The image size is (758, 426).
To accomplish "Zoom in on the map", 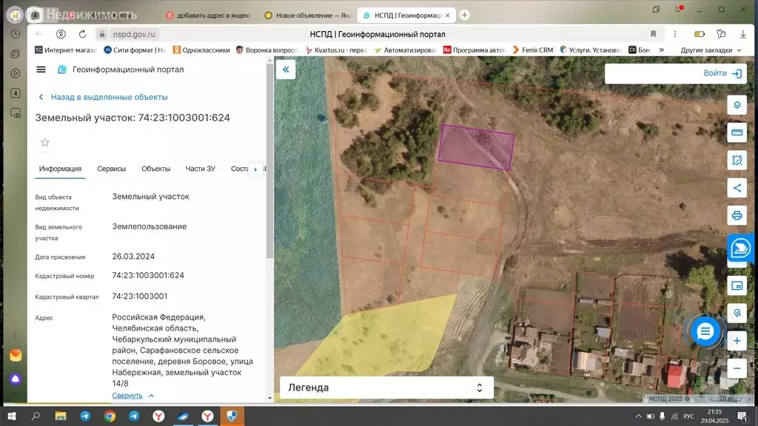I will tap(737, 341).
